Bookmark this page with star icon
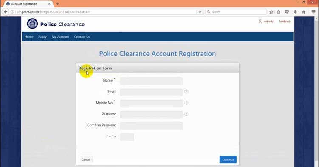 [271, 12]
